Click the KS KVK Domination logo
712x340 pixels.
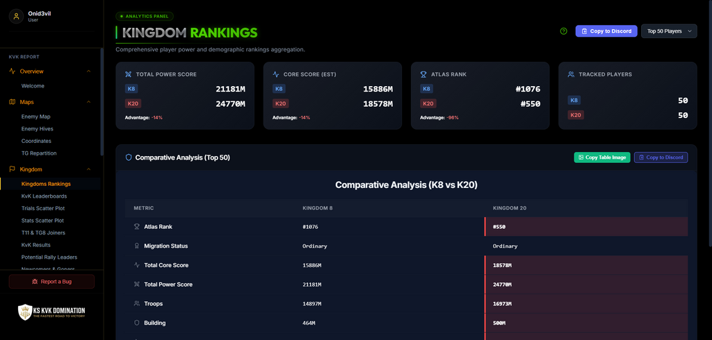coord(51,312)
